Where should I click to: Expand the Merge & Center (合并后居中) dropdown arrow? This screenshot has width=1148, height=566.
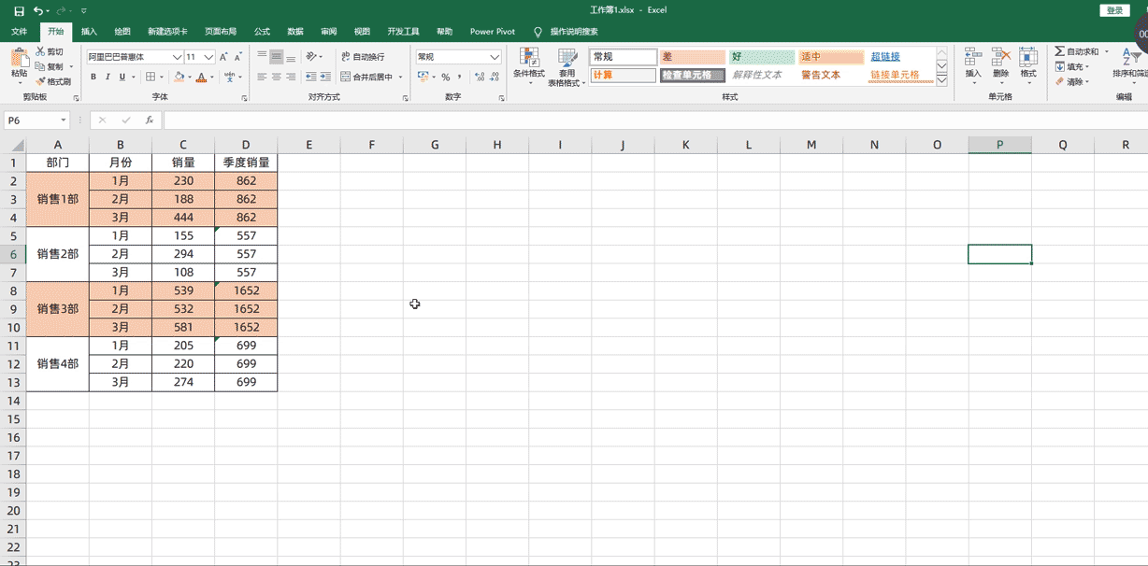click(x=401, y=77)
